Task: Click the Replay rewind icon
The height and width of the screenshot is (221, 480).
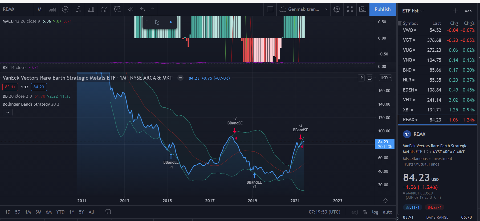Action: (x=131, y=10)
